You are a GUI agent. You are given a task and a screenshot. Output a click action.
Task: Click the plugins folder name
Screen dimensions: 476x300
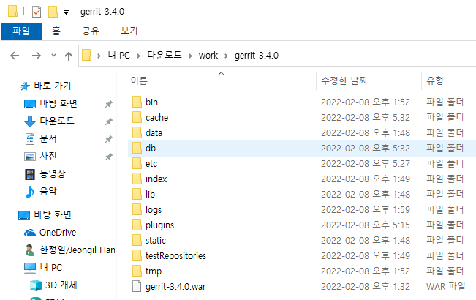[159, 225]
